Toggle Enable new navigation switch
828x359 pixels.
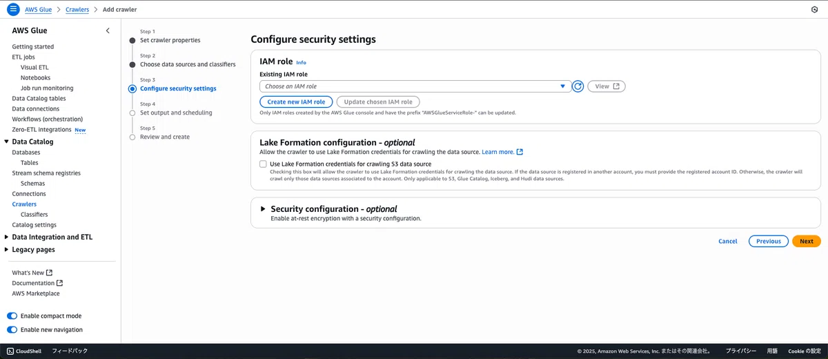pyautogui.click(x=12, y=330)
